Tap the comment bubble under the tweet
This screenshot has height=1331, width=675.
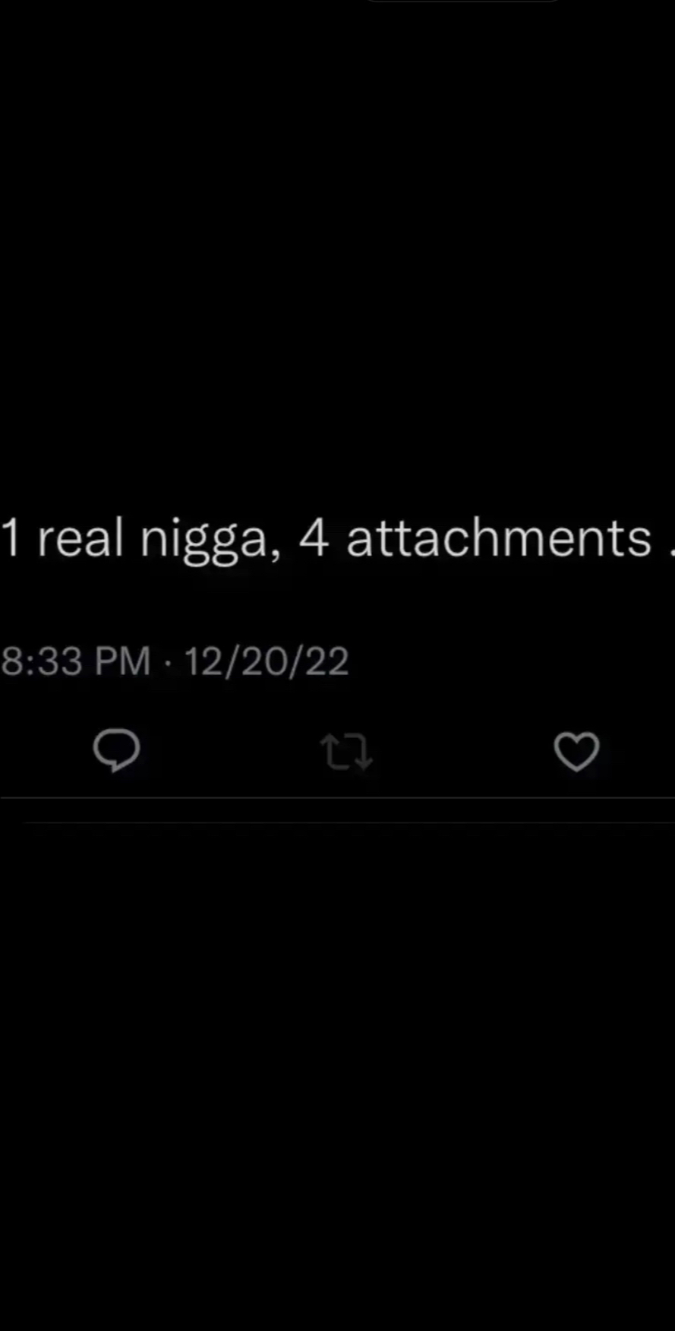pyautogui.click(x=116, y=750)
